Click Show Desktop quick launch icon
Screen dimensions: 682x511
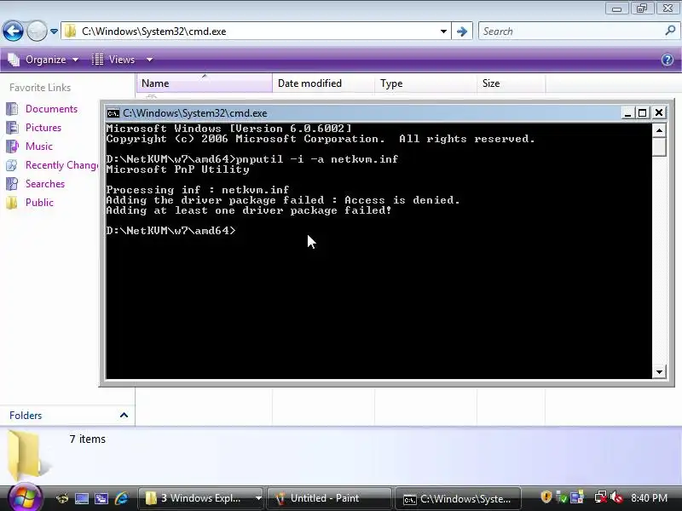(81, 498)
